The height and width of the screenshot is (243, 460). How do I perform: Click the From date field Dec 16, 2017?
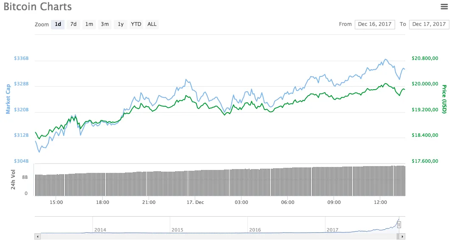point(375,24)
